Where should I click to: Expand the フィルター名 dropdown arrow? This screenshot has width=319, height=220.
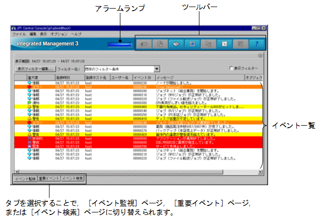157,69
